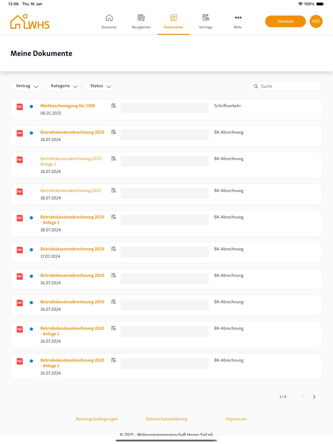Go to next documents page arrow
Image resolution: width=333 pixels, height=444 pixels.
pos(314,397)
